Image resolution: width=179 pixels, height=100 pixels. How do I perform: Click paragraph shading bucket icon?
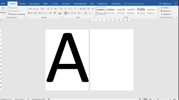85,13
